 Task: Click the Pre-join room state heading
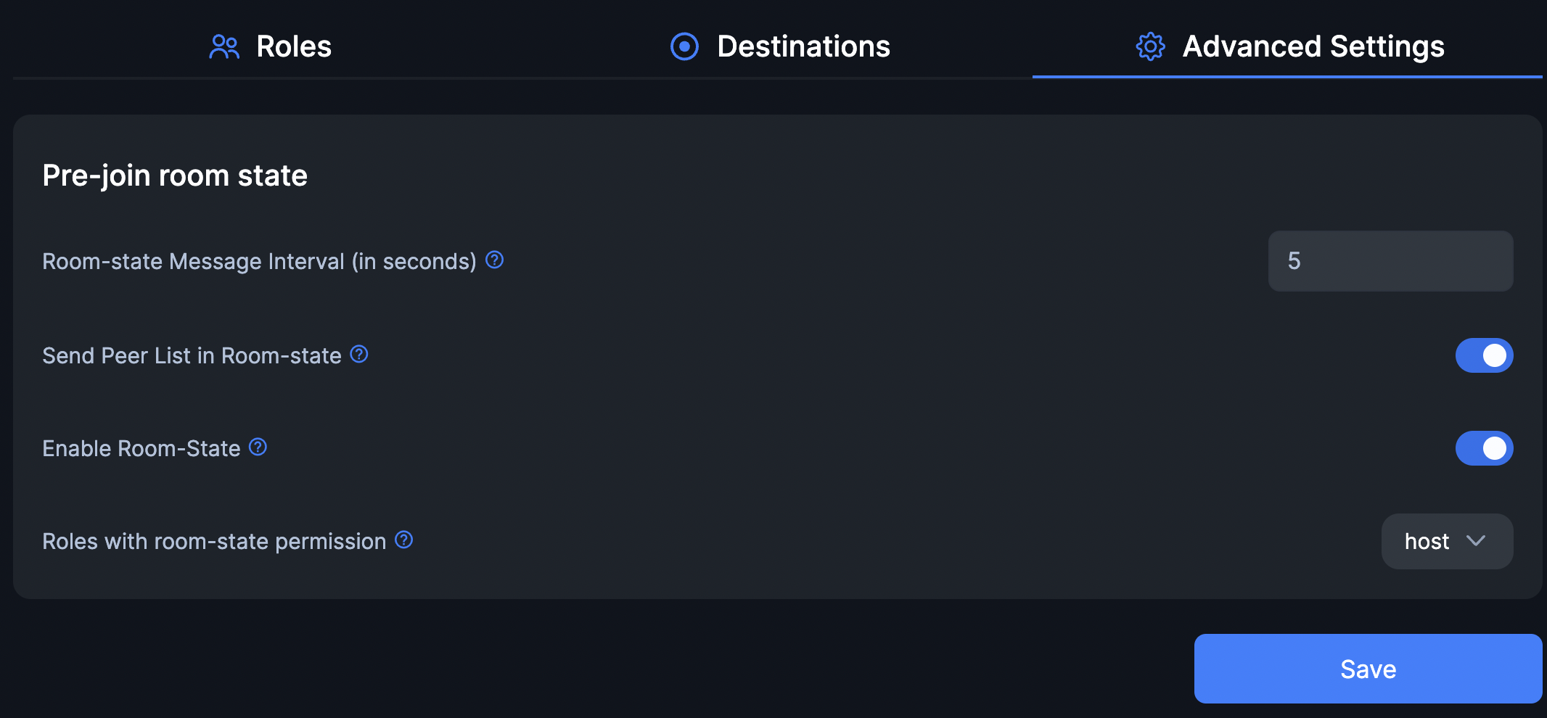(175, 175)
